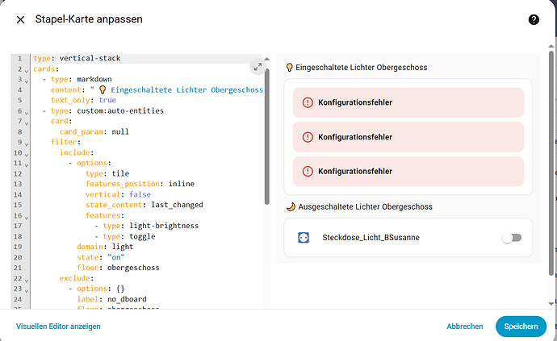
Task: Click line number 12 in the gutter
Action: [x=18, y=173]
